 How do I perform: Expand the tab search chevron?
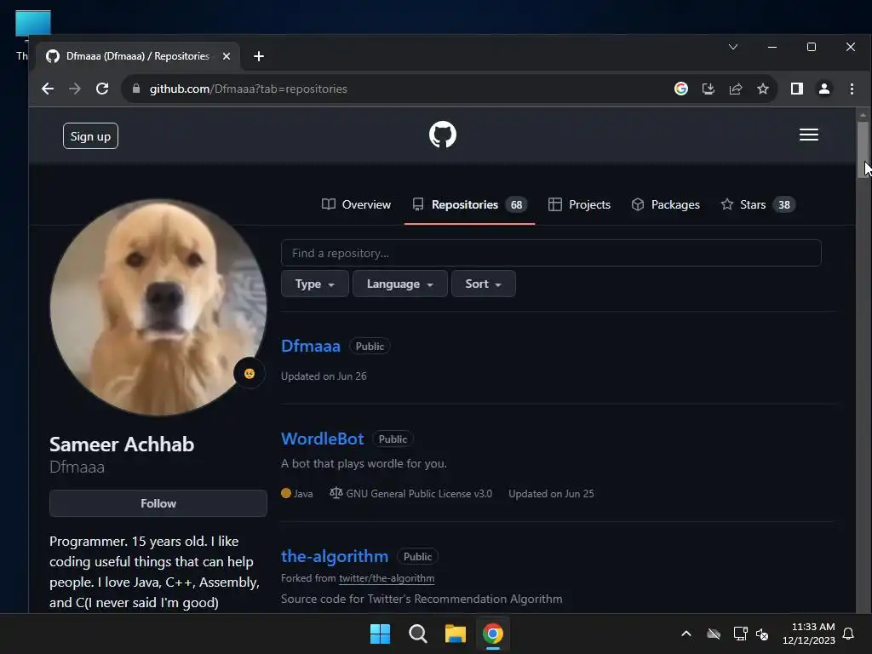click(x=733, y=47)
